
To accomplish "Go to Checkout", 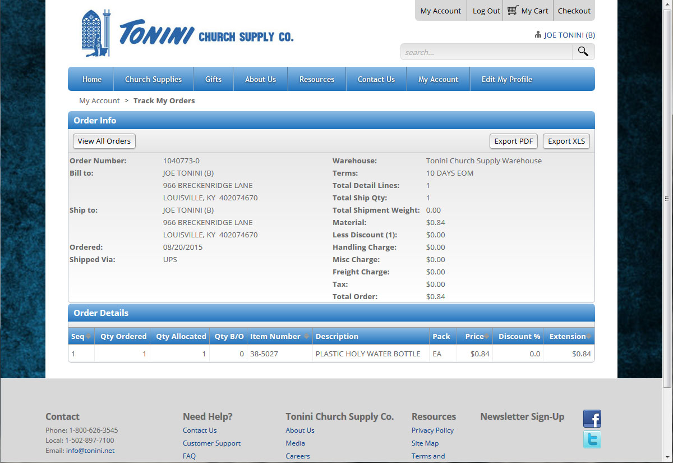I will point(574,11).
